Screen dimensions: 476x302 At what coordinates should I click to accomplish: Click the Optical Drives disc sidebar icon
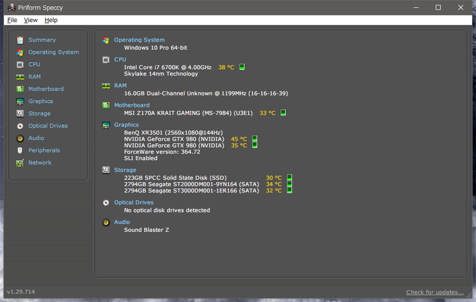click(20, 126)
